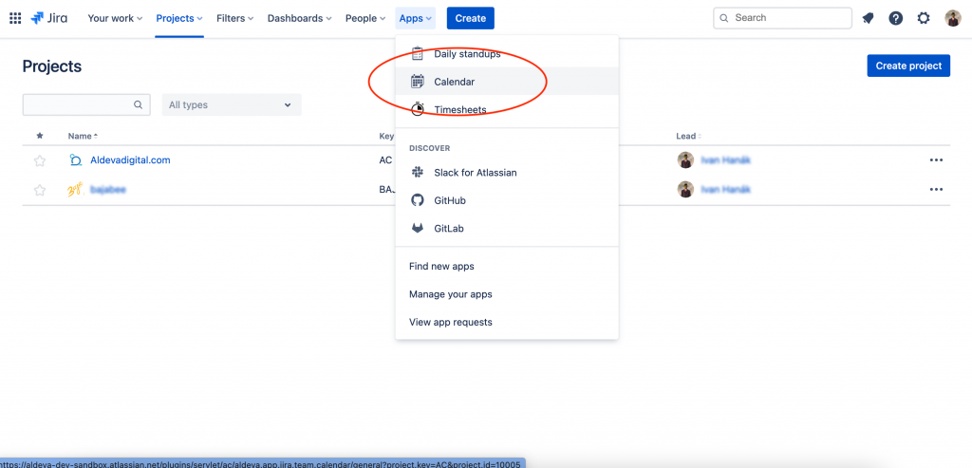
Task: Click the Daily standups clipboard icon
Action: [x=418, y=54]
